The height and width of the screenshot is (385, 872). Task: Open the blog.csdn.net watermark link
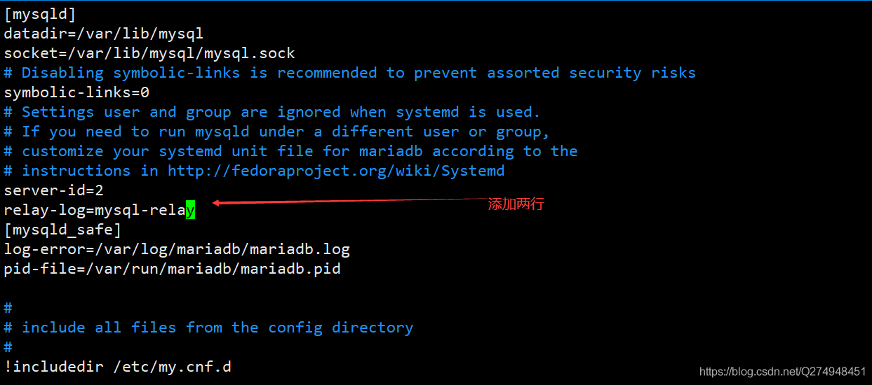click(x=782, y=372)
